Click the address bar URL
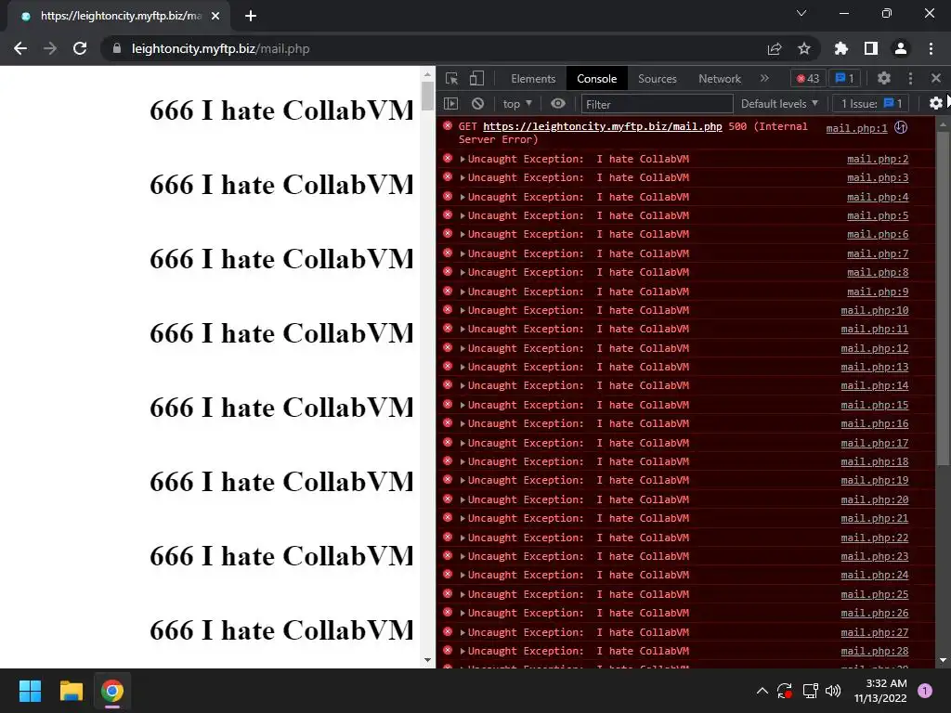Viewport: 951px width, 713px height. [x=221, y=48]
